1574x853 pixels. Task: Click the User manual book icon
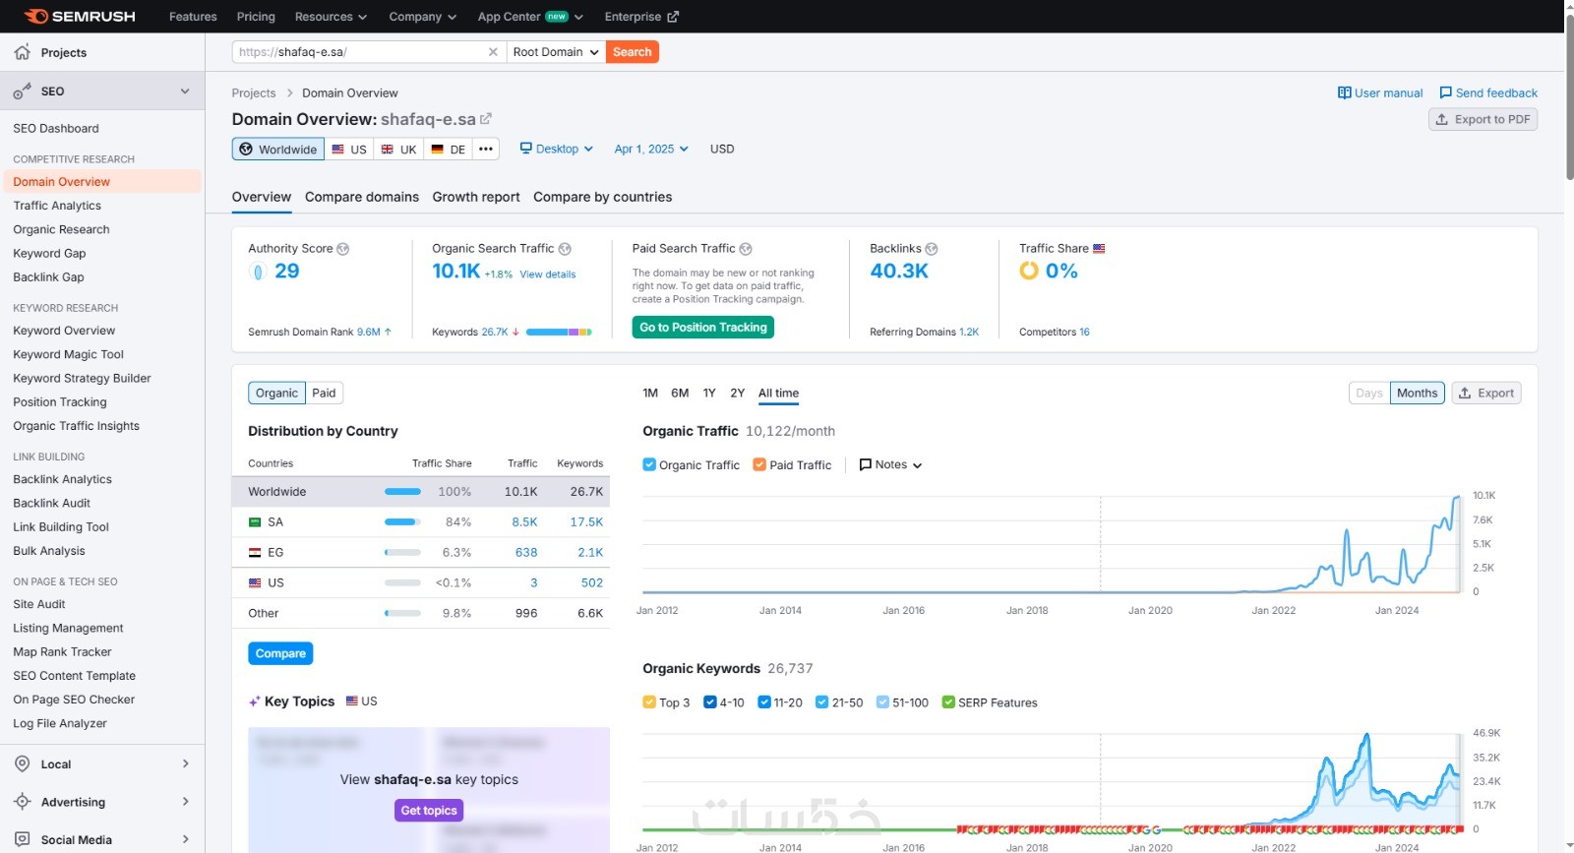coord(1344,92)
